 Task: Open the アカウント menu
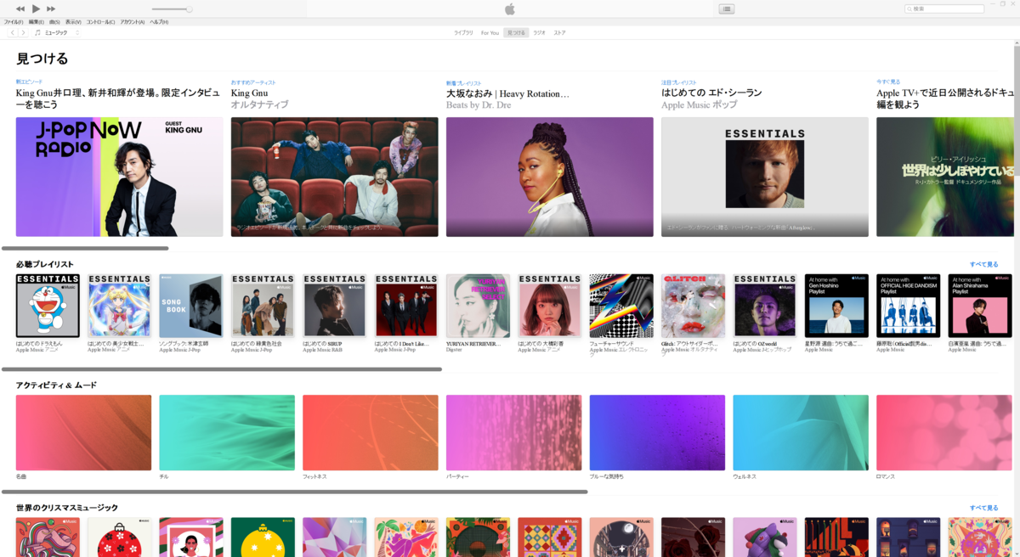pos(133,21)
